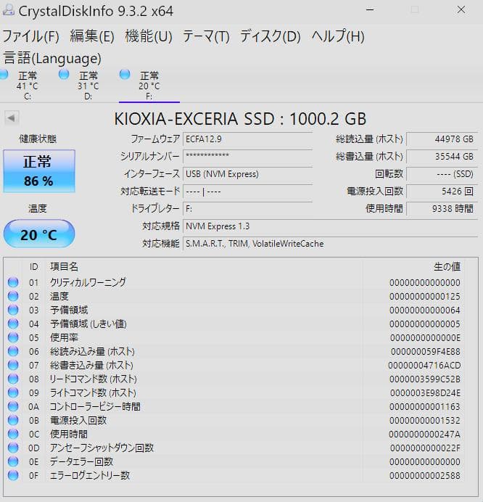Open the テーマ(T) menu

click(x=206, y=36)
